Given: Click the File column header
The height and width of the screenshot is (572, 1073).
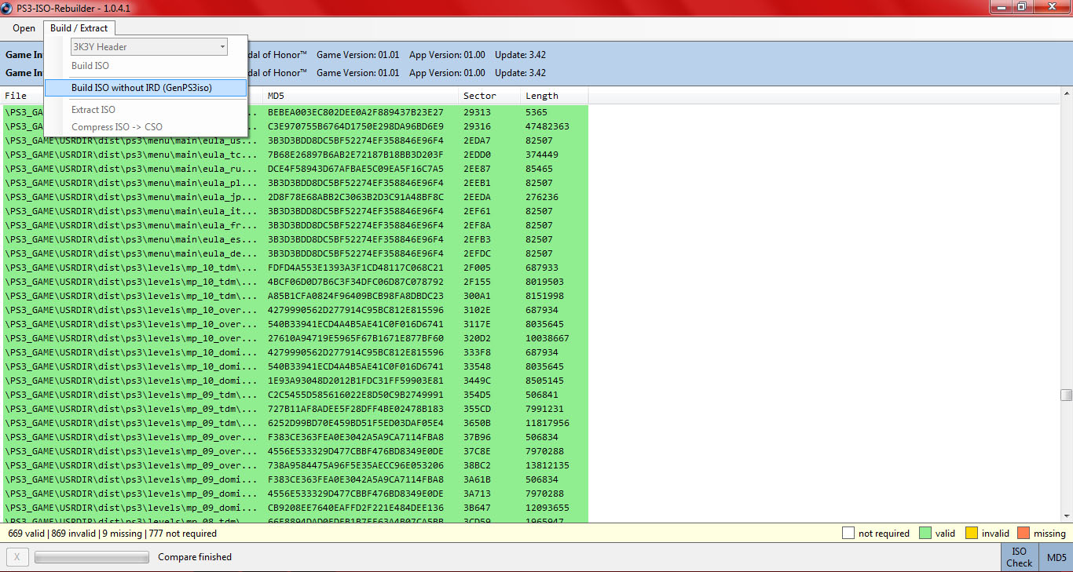Looking at the screenshot, I should (16, 96).
